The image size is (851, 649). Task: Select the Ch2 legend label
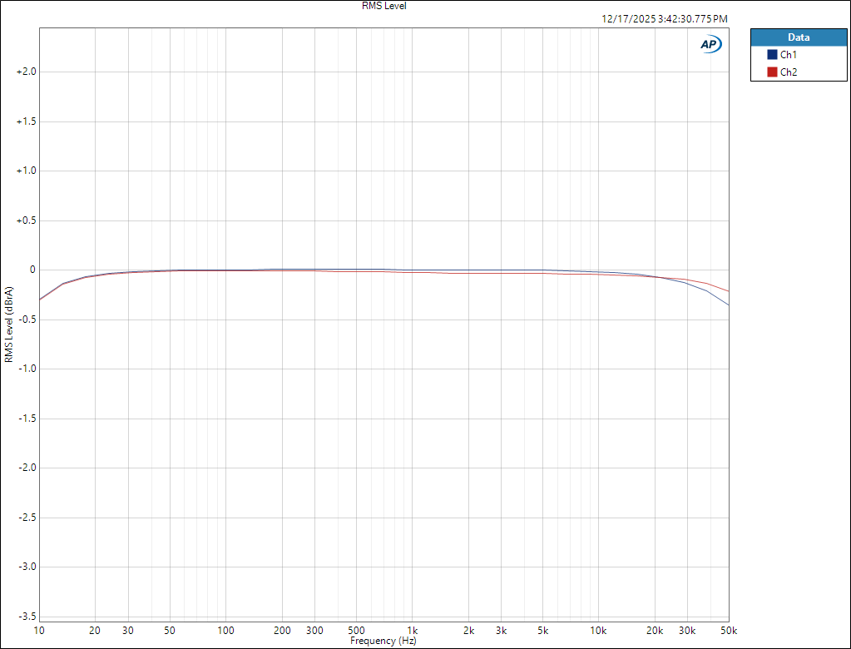(x=789, y=72)
